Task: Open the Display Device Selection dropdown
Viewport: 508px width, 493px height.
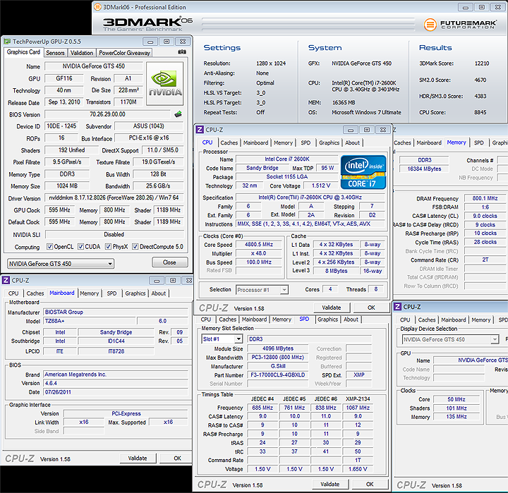Action: click(x=450, y=339)
